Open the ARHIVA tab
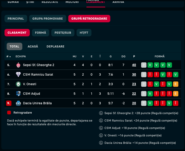 118,2
